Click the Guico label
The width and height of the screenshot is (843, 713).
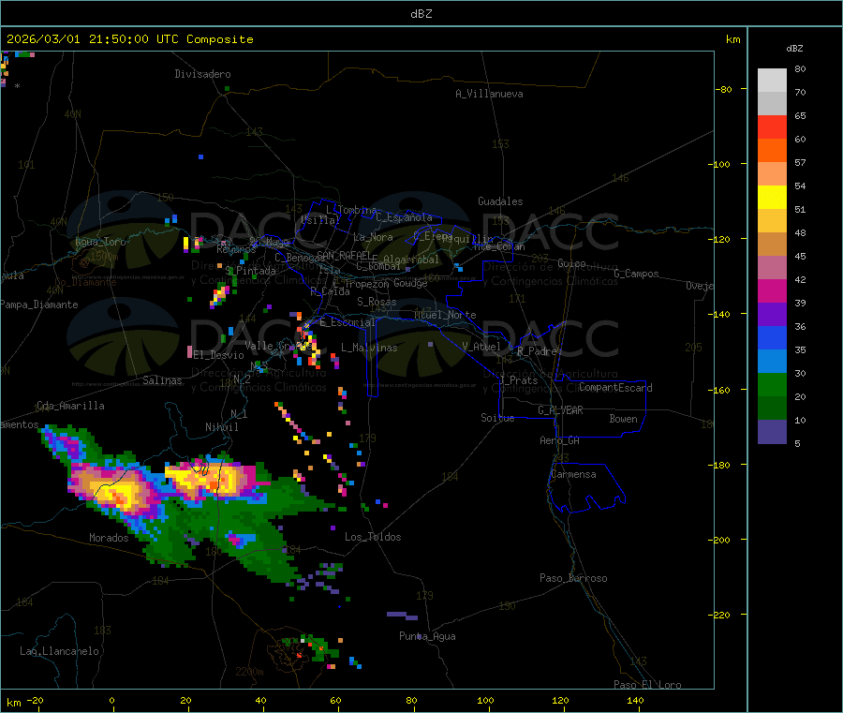571,263
